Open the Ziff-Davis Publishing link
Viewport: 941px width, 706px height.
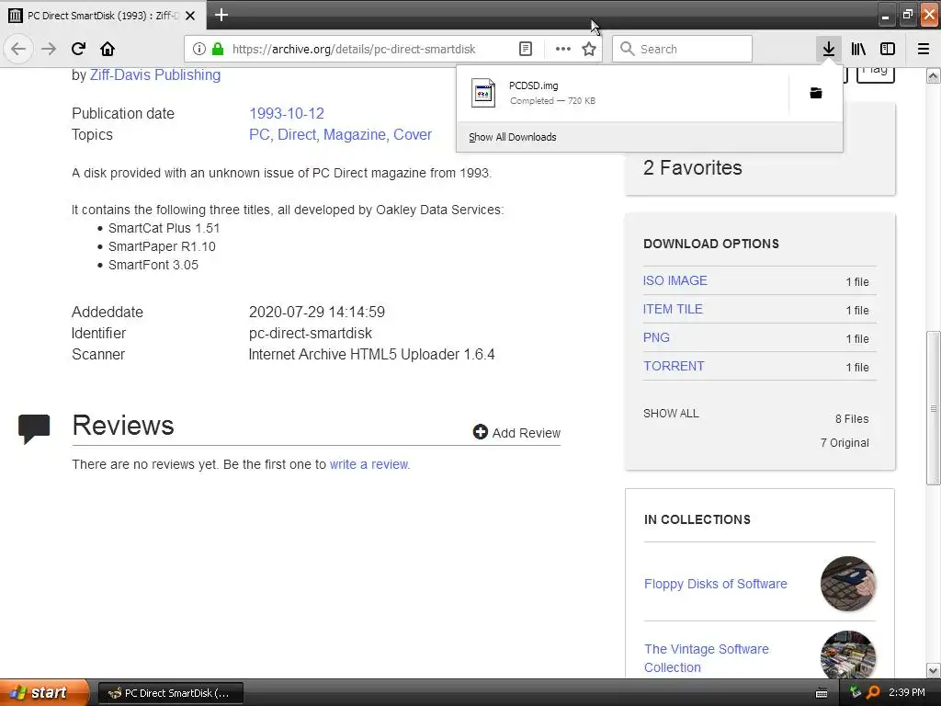(155, 75)
